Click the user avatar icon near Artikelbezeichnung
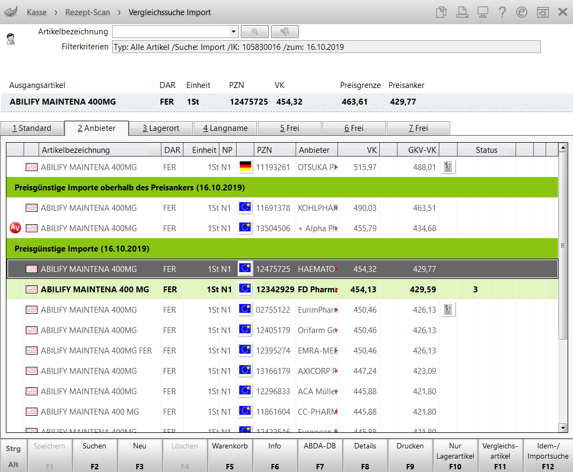Viewport: 573px width, 472px height. 11,39
